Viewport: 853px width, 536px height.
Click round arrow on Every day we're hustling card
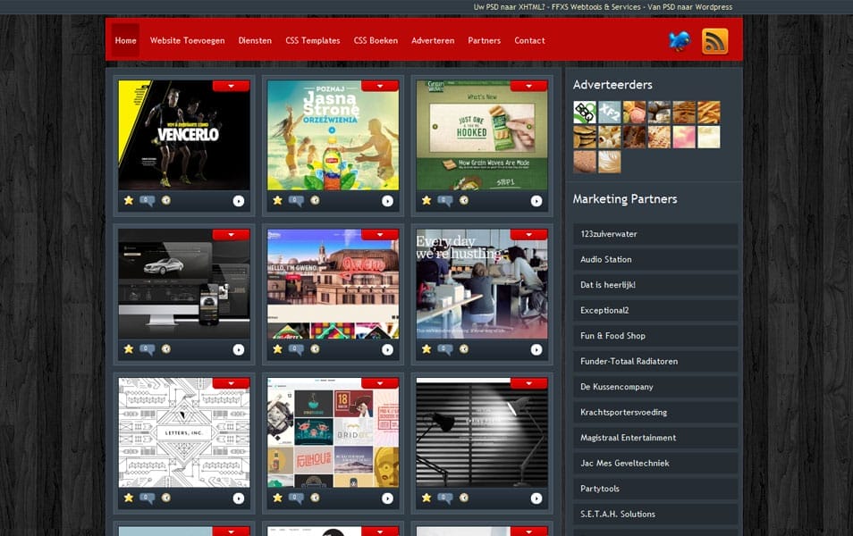pos(536,349)
